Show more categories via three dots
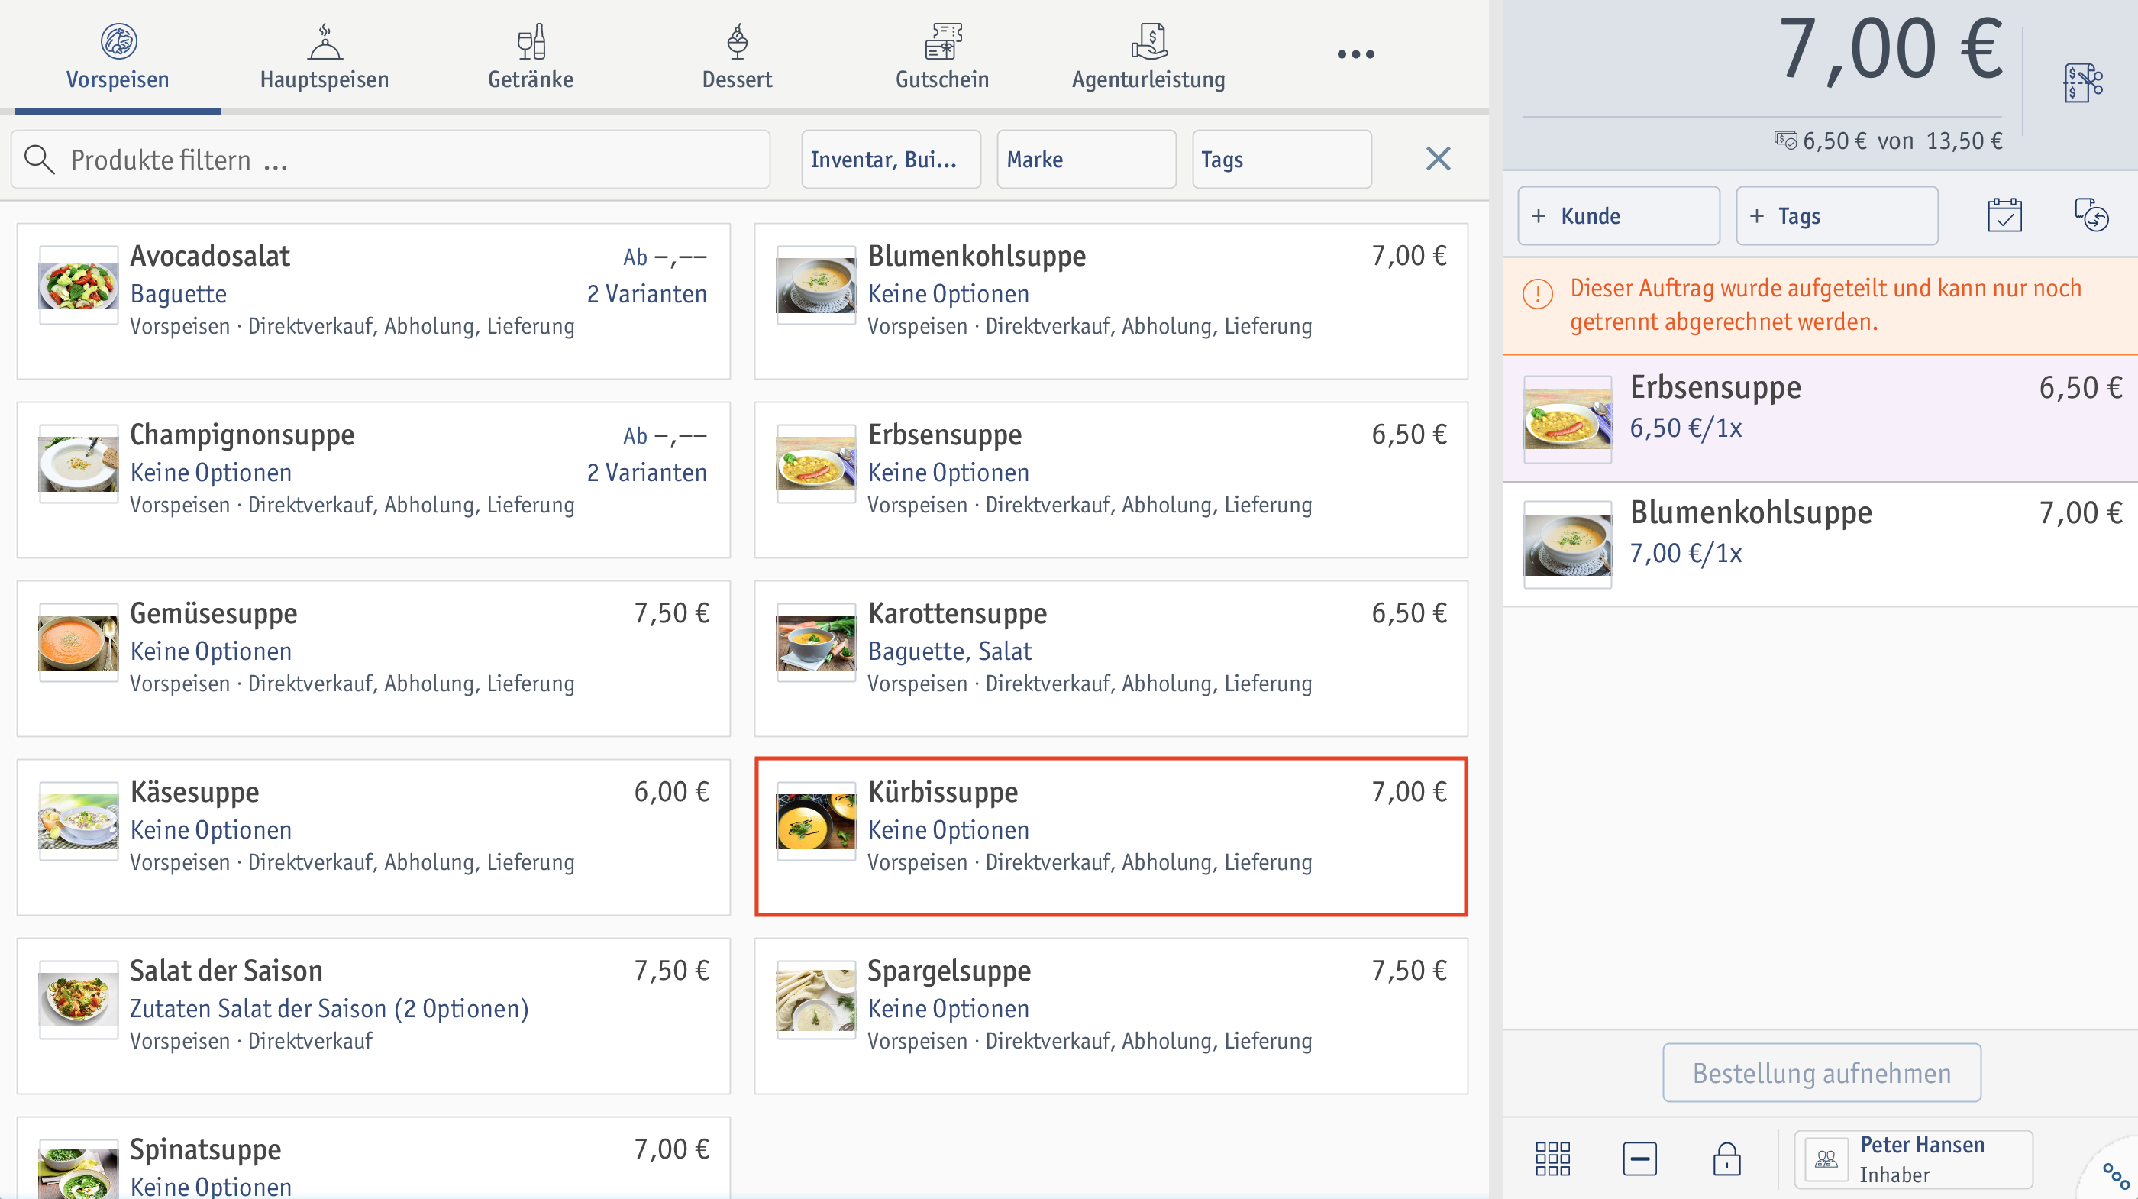 pyautogui.click(x=1355, y=55)
